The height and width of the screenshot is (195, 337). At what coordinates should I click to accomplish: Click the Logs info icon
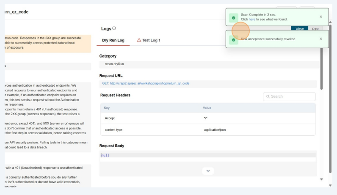coord(114,29)
